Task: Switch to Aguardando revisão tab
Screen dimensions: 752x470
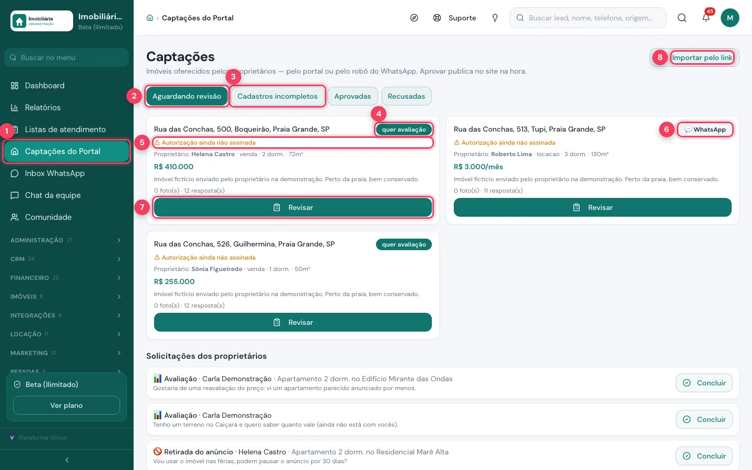Action: click(187, 96)
